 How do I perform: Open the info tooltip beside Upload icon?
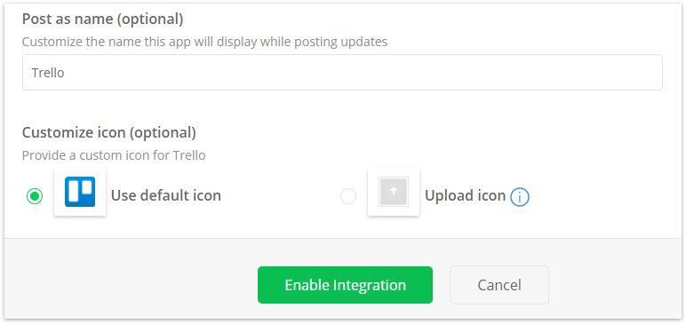[520, 197]
